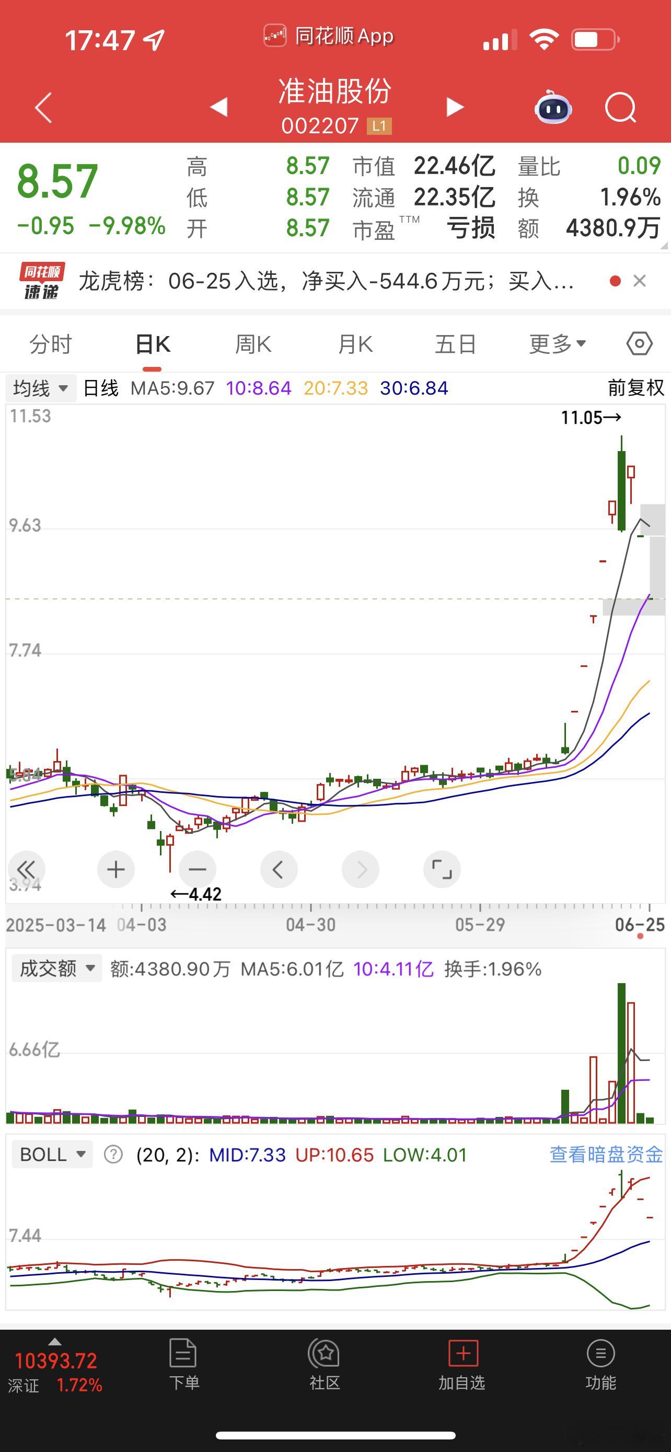Expand index bar with up triangle
Image resolution: width=671 pixels, height=1452 pixels.
point(55,1341)
